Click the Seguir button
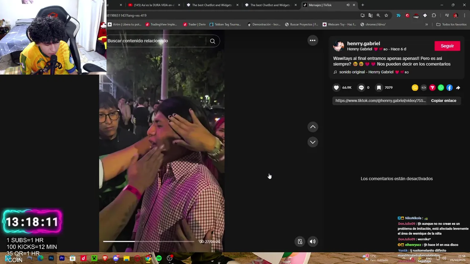Viewport: 470px width, 264px height. click(447, 46)
